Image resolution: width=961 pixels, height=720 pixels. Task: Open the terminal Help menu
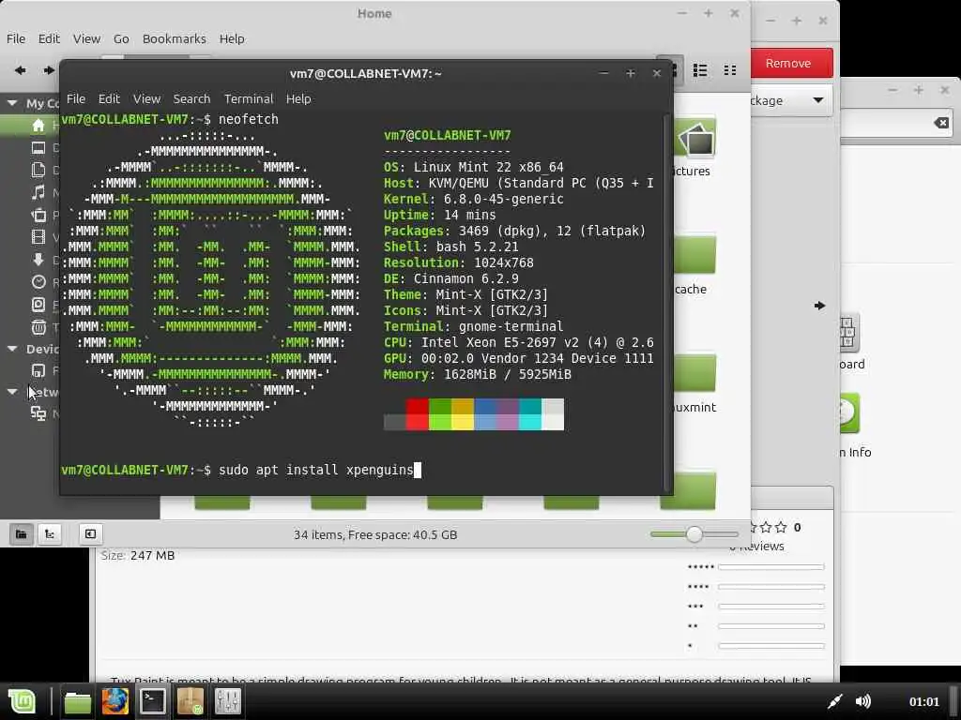pyautogui.click(x=298, y=98)
